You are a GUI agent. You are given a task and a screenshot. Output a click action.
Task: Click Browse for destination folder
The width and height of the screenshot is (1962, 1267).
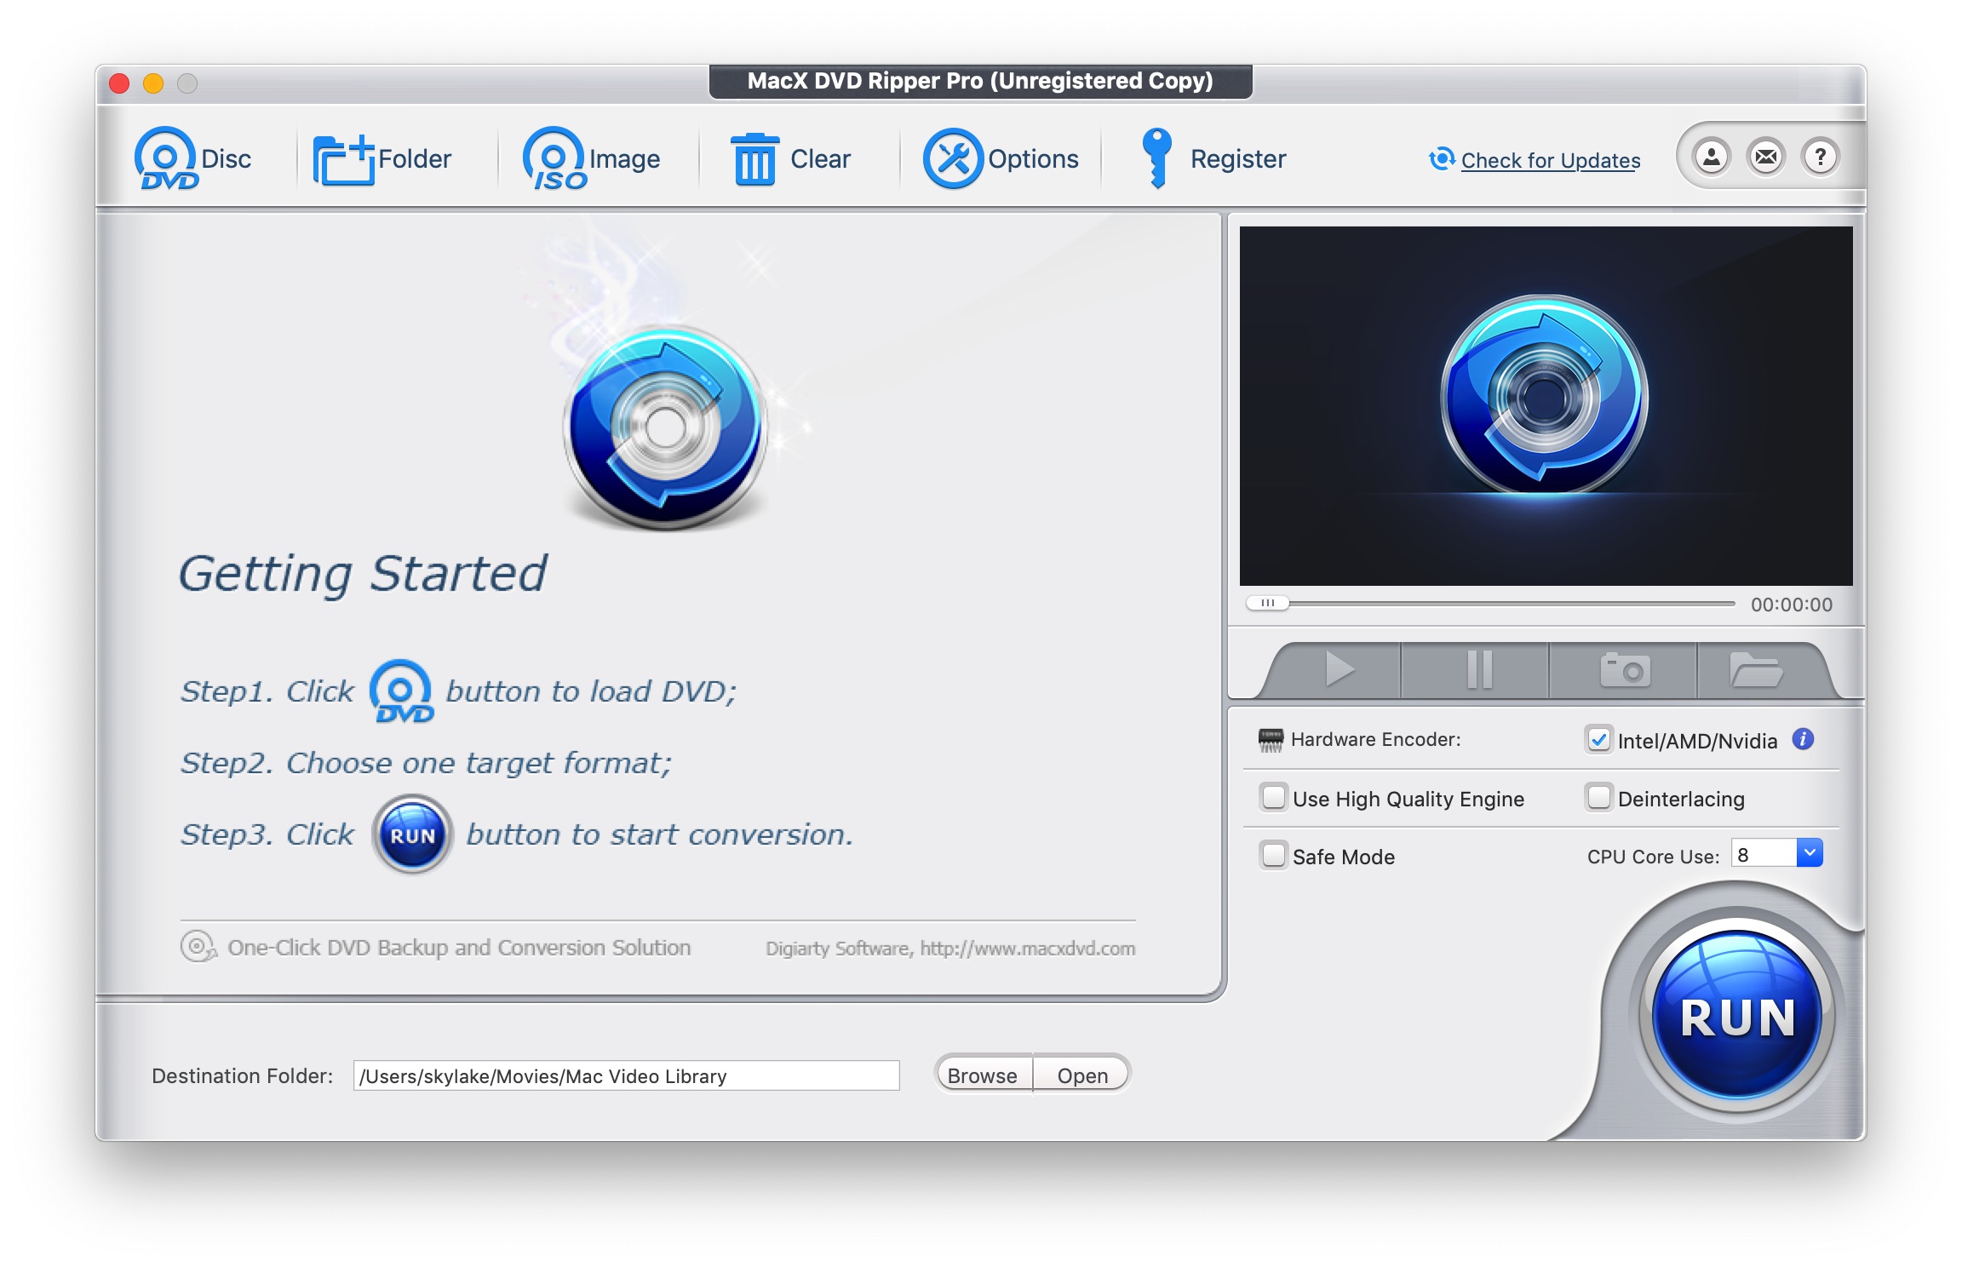pos(981,1075)
